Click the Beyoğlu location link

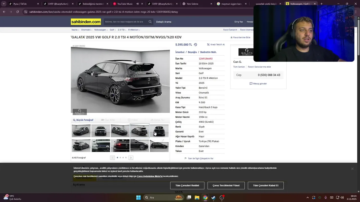coord(192,52)
